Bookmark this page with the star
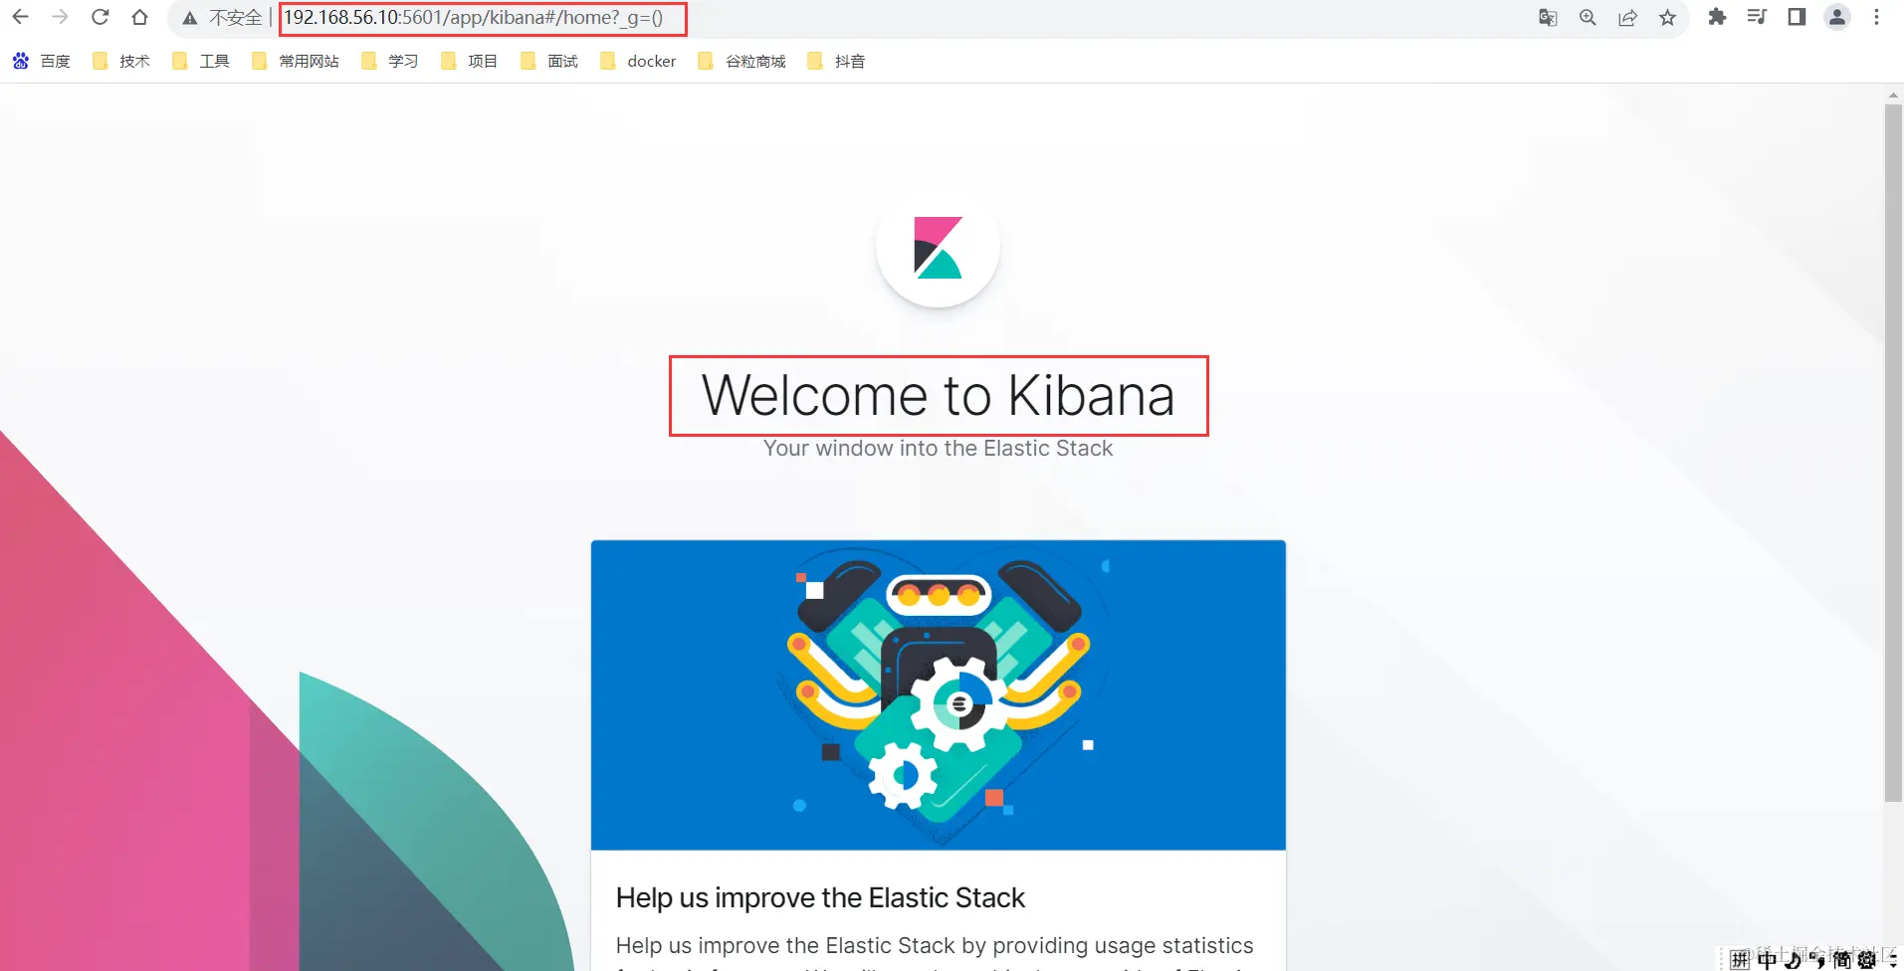1904x971 pixels. [1667, 17]
